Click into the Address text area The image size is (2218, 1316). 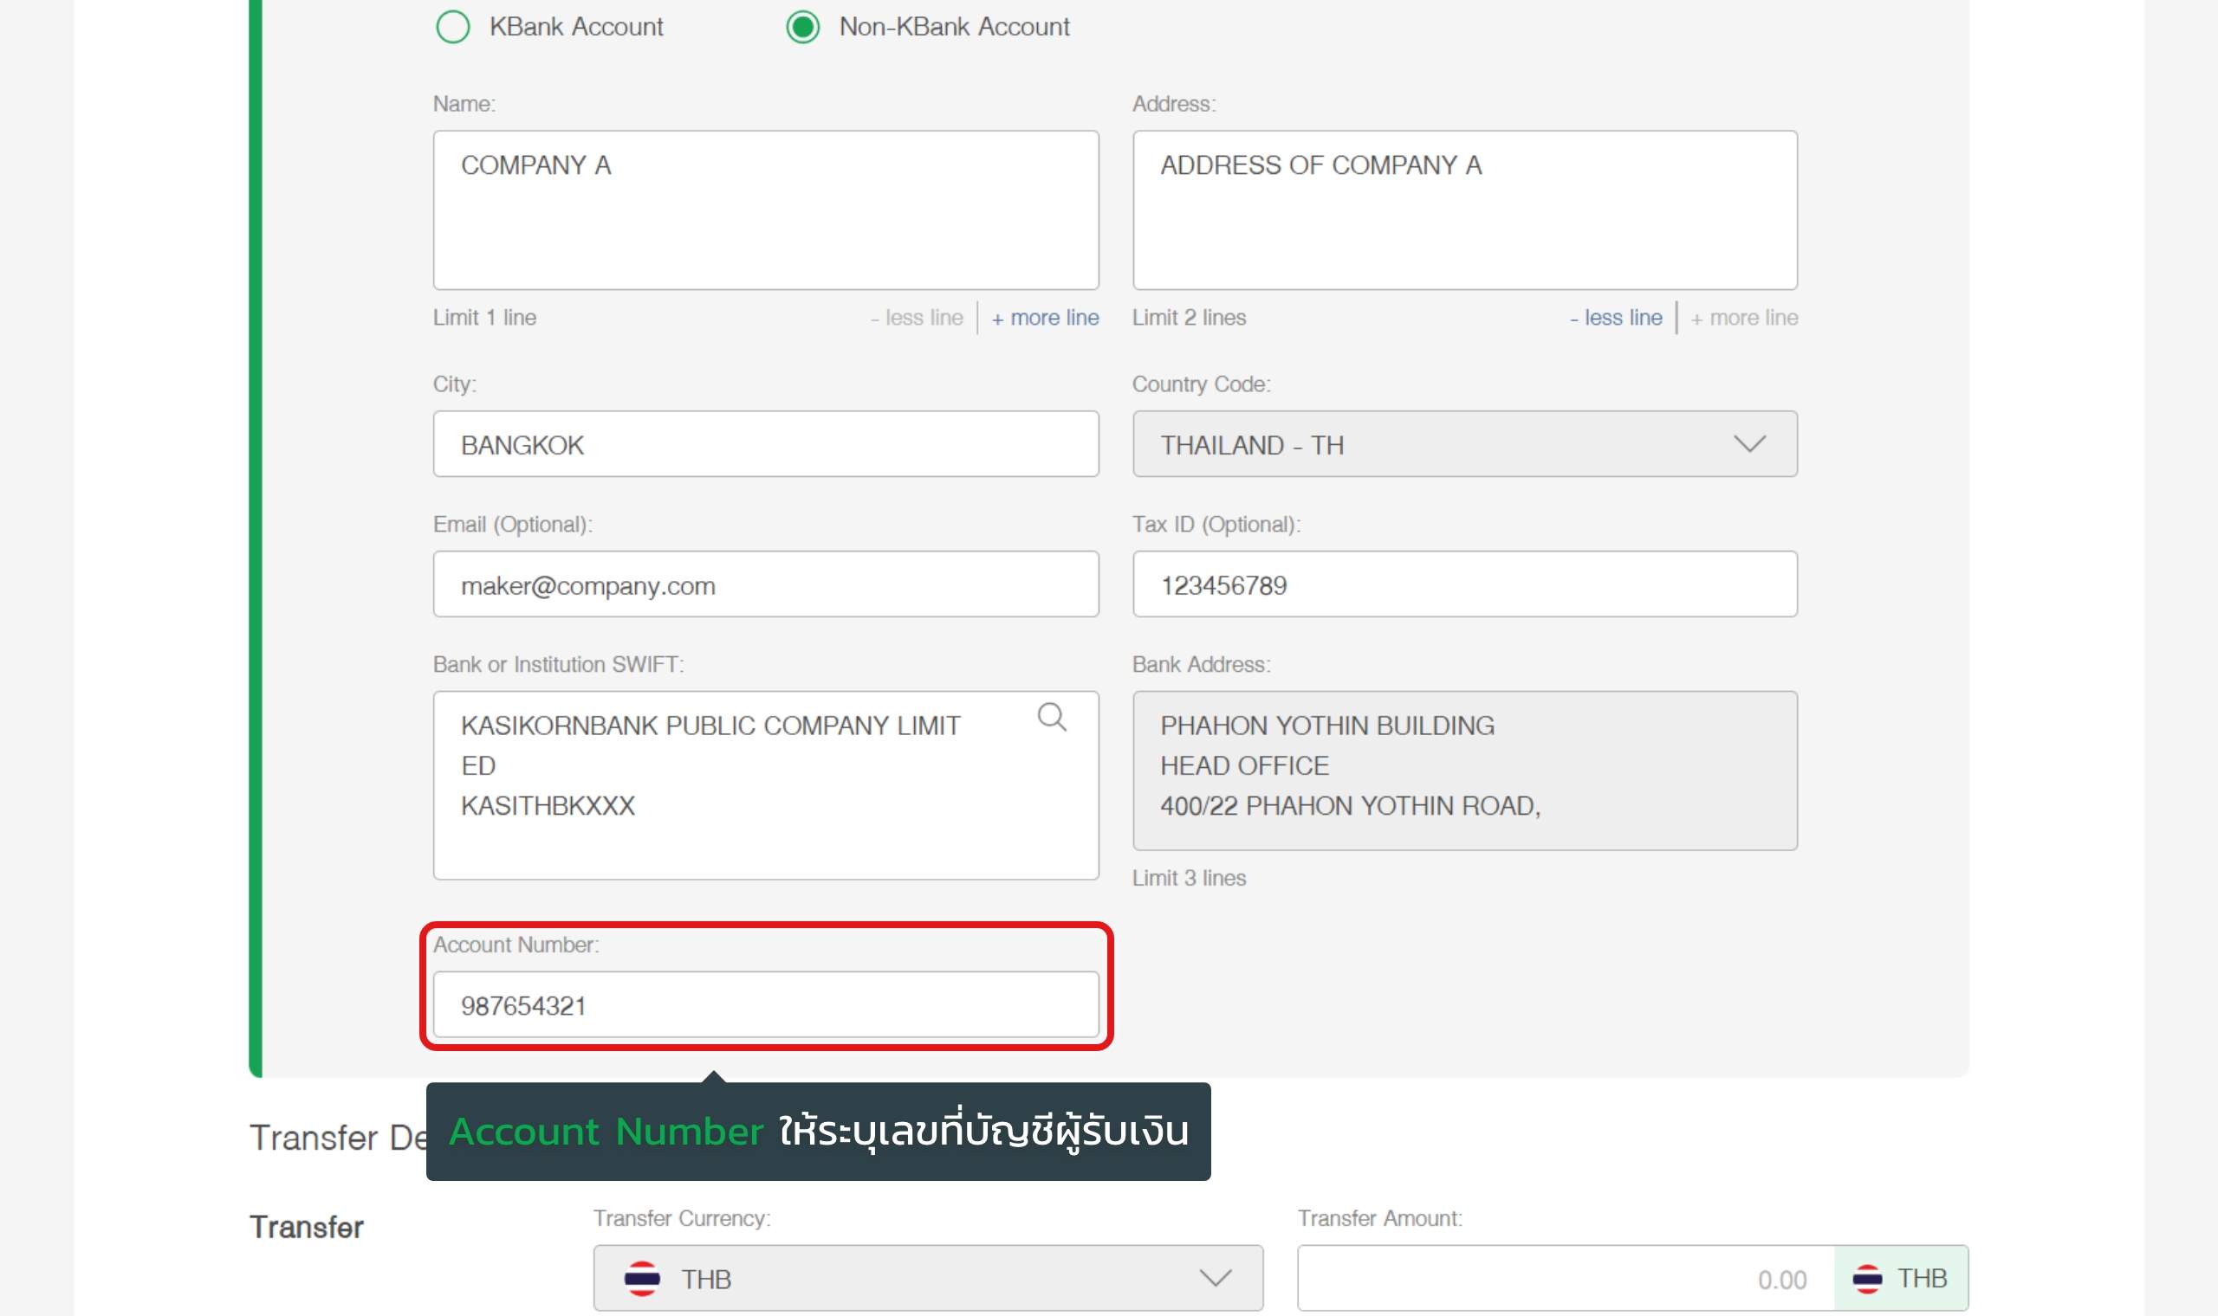pyautogui.click(x=1464, y=210)
